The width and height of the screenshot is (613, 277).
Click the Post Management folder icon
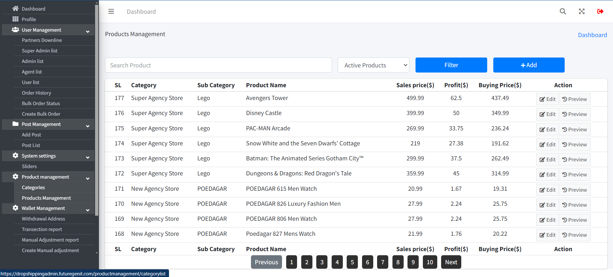pos(15,124)
